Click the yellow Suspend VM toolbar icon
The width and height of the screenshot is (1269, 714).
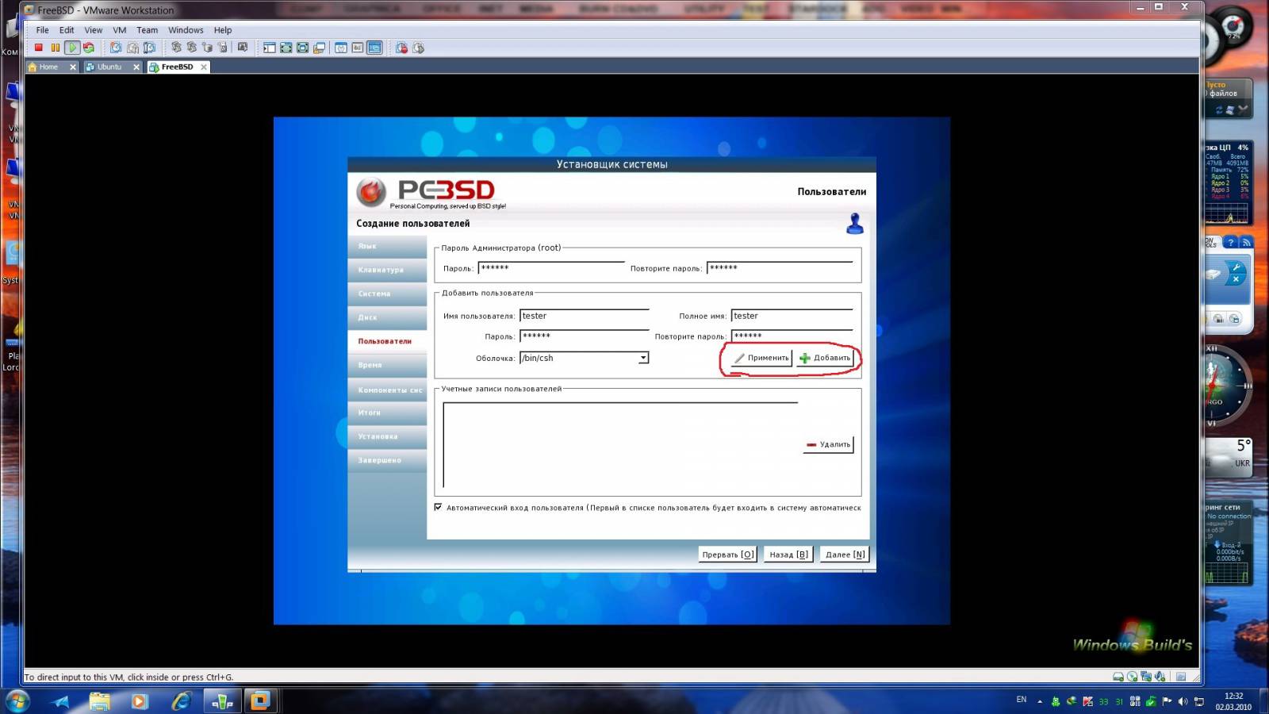click(x=56, y=48)
